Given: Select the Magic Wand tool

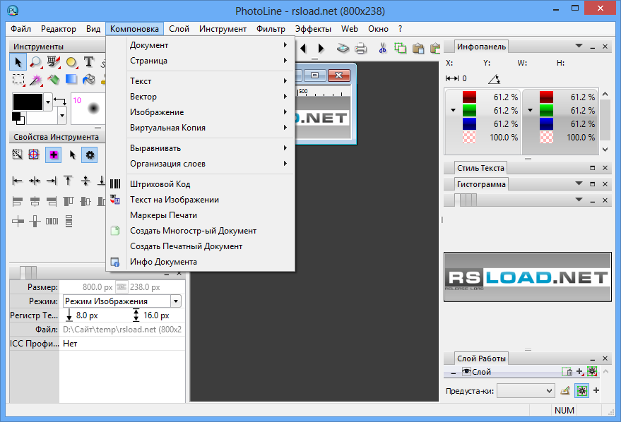Looking at the screenshot, I should 35,80.
